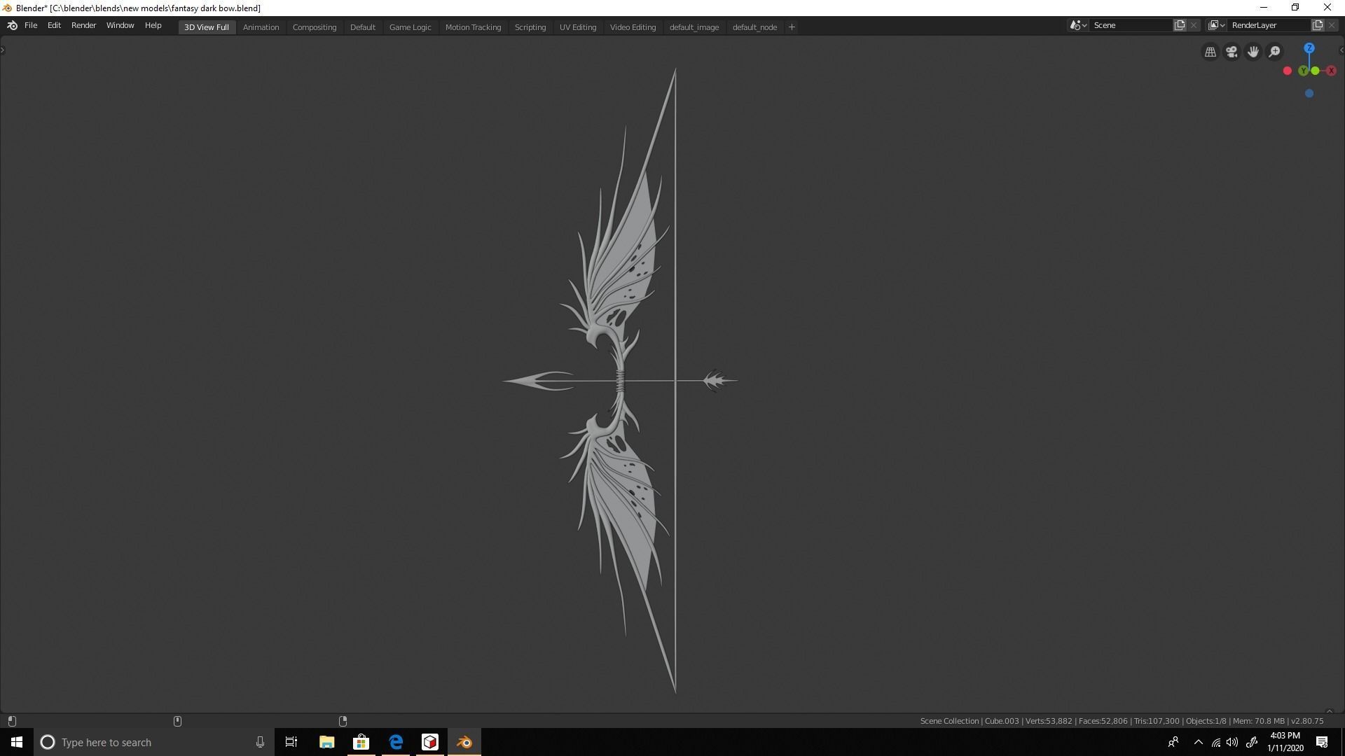Click the magnifier zoom icon in viewport
The width and height of the screenshot is (1345, 756).
click(1274, 51)
